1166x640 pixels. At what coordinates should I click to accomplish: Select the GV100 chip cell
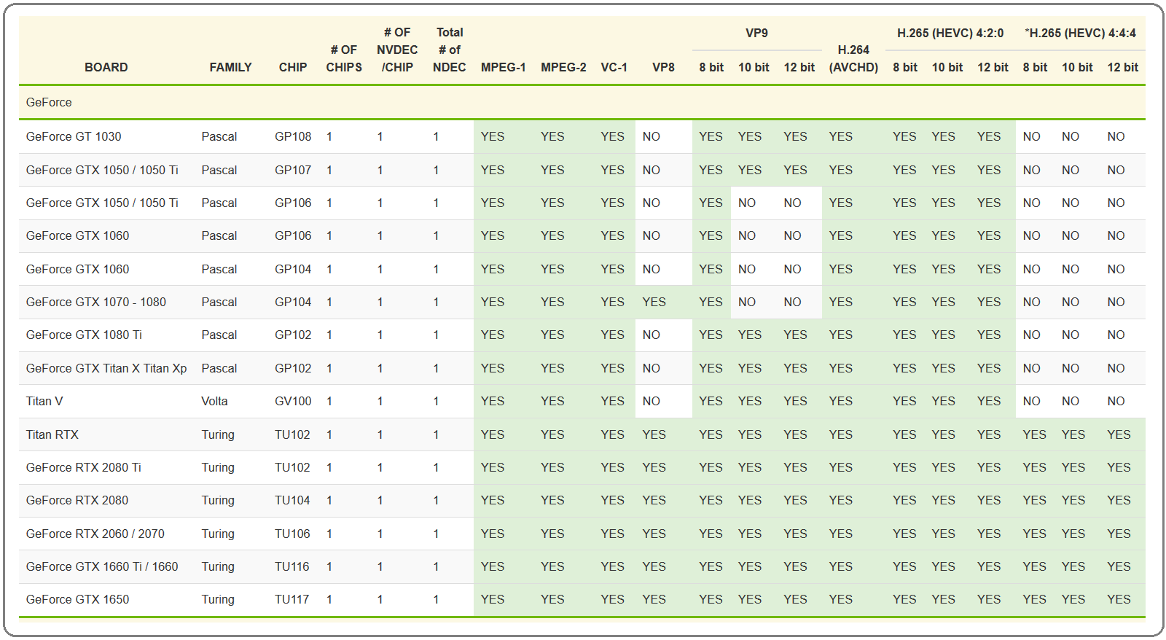293,401
